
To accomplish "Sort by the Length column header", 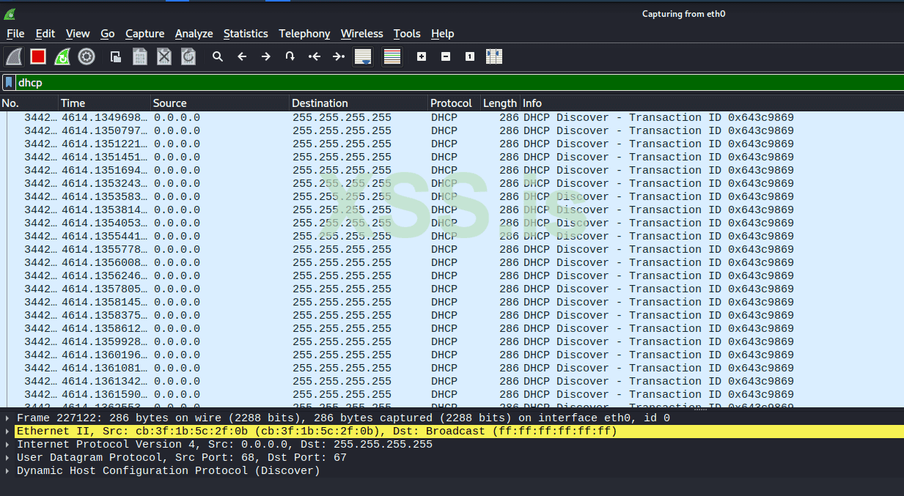I will (x=499, y=103).
